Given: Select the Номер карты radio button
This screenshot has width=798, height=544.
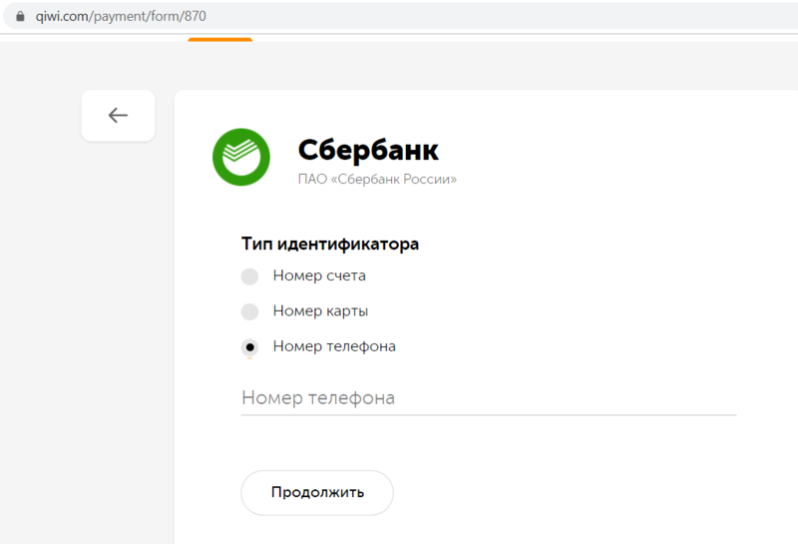Looking at the screenshot, I should 249,311.
